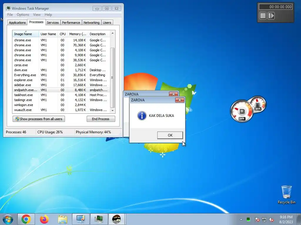The image size is (301, 225).
Task: Click the process list scrollbar up arrow
Action: [x=113, y=33]
